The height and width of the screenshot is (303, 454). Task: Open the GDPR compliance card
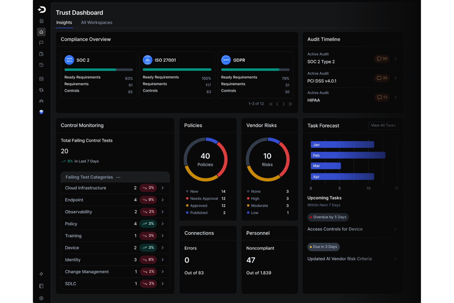(x=256, y=75)
